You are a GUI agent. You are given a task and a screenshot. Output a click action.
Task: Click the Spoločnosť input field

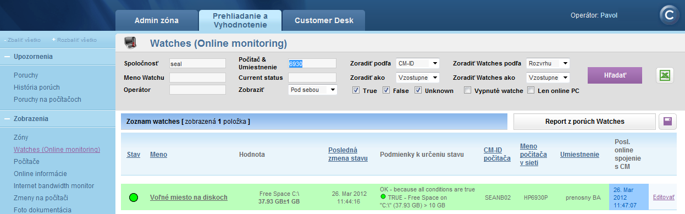coord(197,63)
